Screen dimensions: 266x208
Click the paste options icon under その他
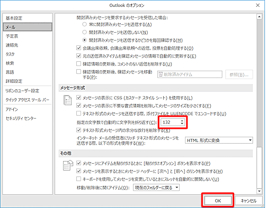pos(68,165)
